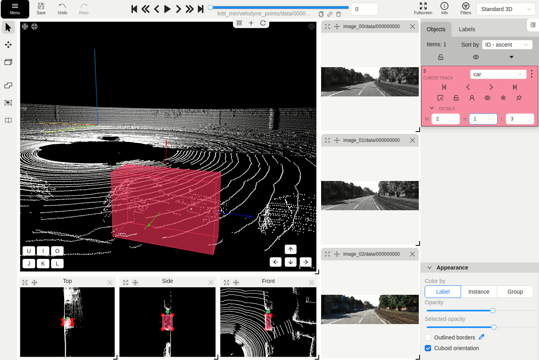Switch to the Labels tab
The width and height of the screenshot is (539, 360).
click(467, 29)
